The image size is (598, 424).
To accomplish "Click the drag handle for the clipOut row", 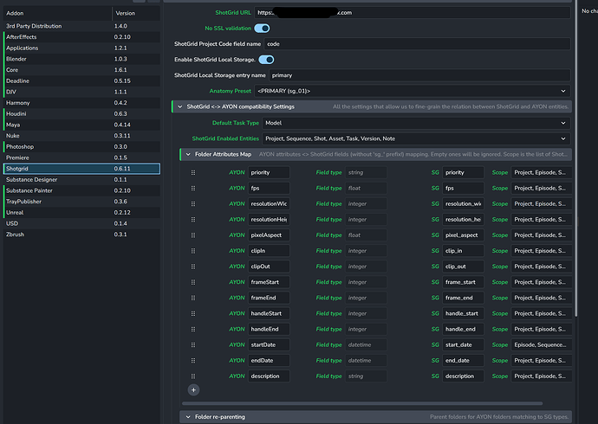I will pyautogui.click(x=193, y=267).
